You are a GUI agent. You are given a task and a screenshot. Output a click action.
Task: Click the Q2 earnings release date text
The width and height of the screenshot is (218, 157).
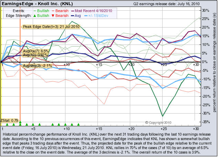point(166,4)
